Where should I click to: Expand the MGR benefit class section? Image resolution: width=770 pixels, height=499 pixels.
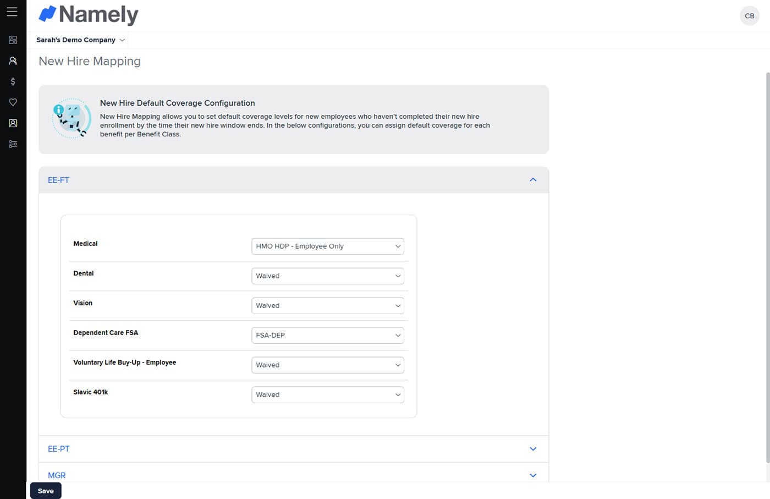[532, 475]
